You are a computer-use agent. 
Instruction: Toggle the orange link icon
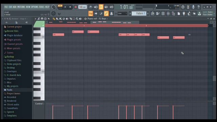(x=106, y=14)
